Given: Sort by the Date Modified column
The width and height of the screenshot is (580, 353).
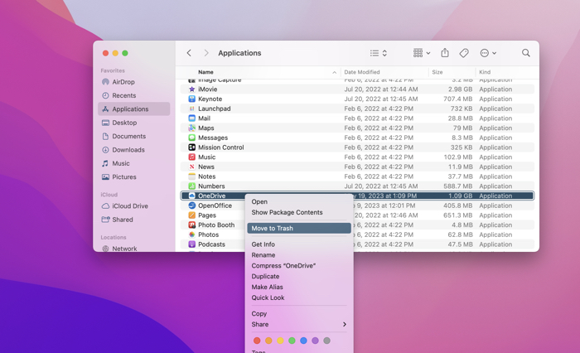Looking at the screenshot, I should 362,72.
